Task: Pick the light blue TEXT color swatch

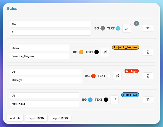Action: tap(118, 28)
